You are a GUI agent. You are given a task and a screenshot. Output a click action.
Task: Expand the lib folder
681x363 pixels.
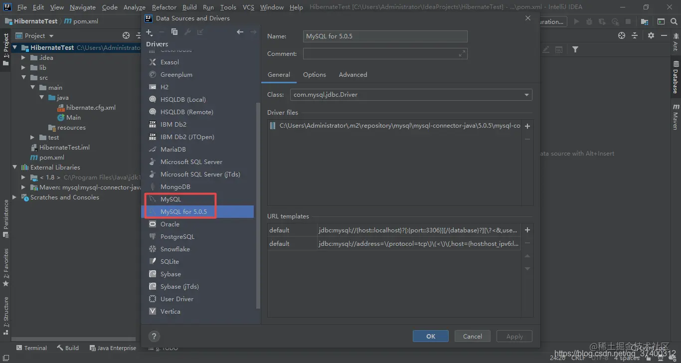pos(23,68)
